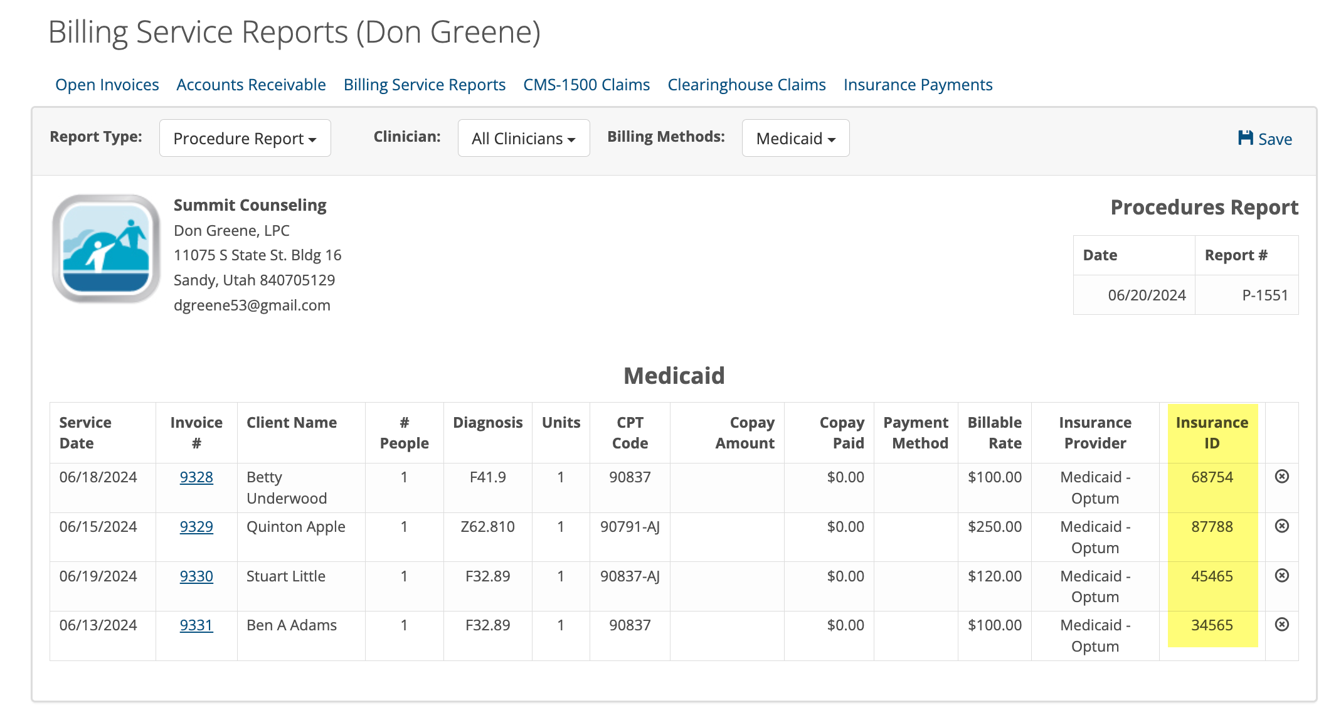The width and height of the screenshot is (1341, 715).
Task: Remove the Stuart Little row entry
Action: [1281, 576]
